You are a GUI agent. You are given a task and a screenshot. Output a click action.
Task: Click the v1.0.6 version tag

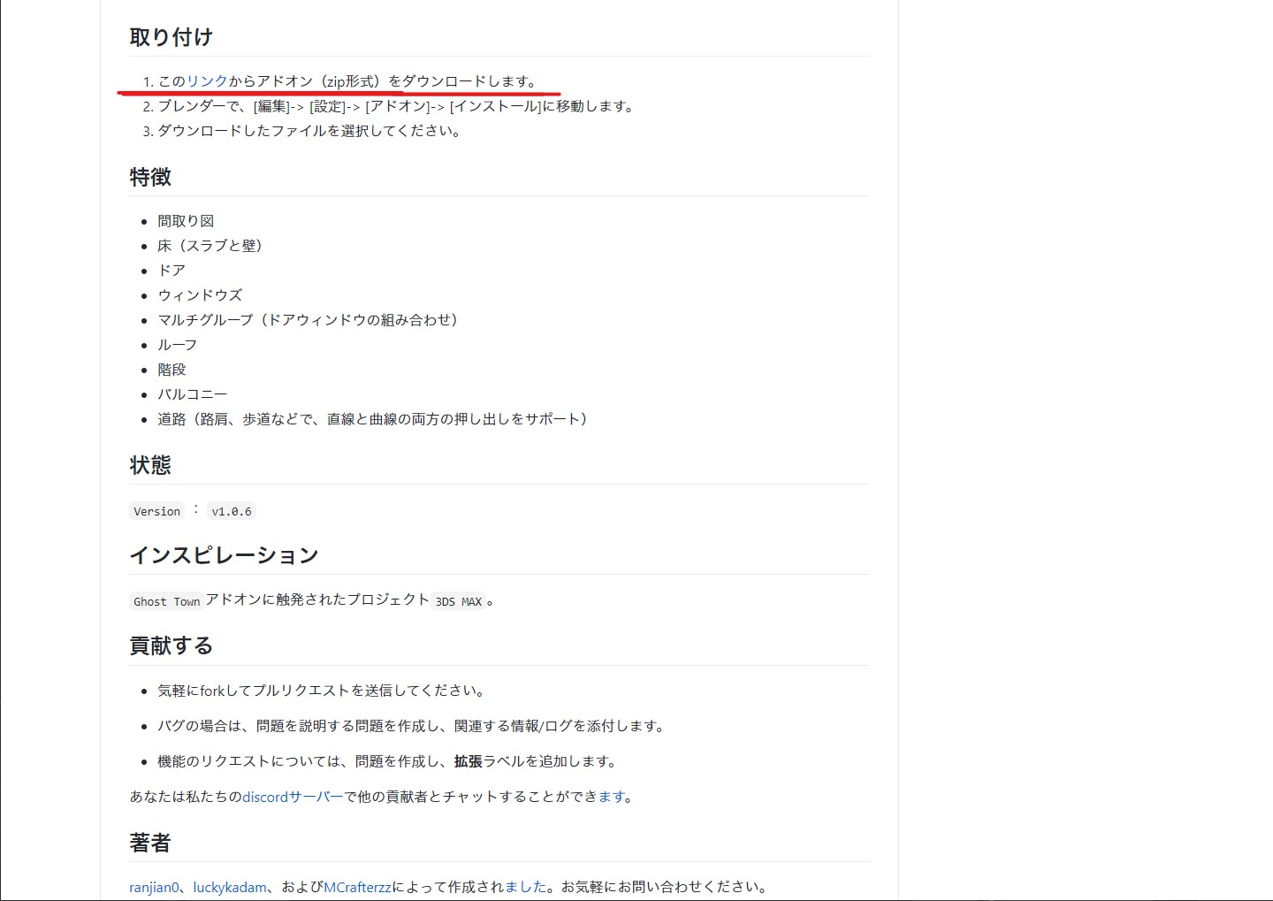pos(232,511)
